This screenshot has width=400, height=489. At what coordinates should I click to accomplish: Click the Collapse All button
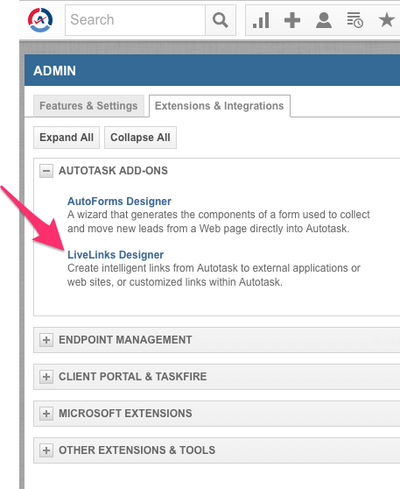[141, 138]
